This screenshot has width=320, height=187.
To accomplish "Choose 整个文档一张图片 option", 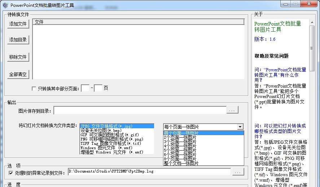I will tap(203, 163).
